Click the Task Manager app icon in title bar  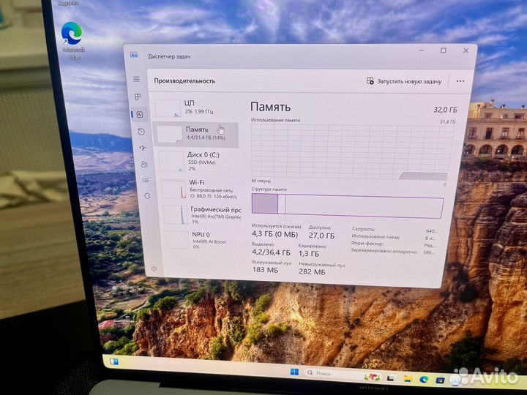134,55
